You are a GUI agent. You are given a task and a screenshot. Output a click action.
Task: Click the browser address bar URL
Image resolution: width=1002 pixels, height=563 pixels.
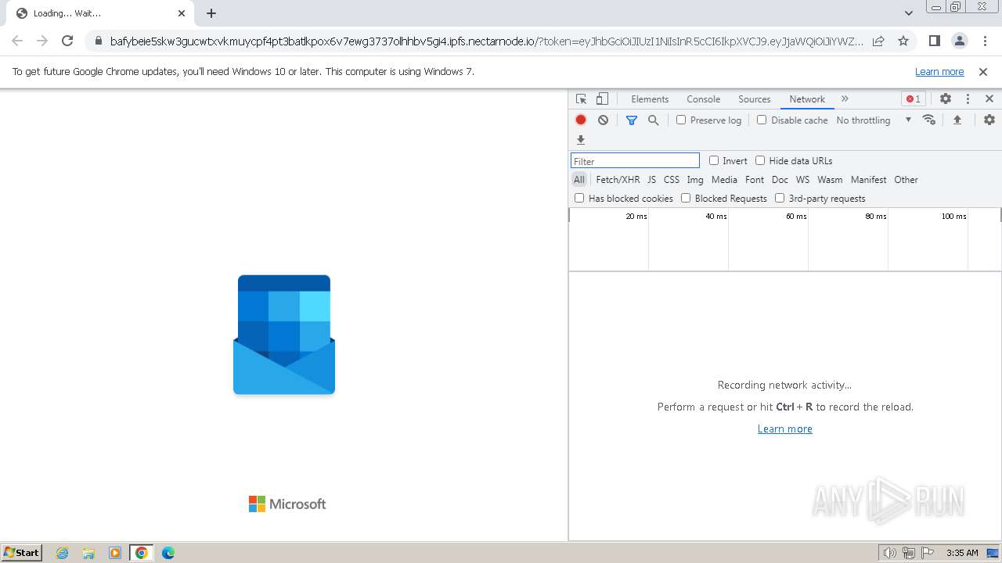[487, 41]
